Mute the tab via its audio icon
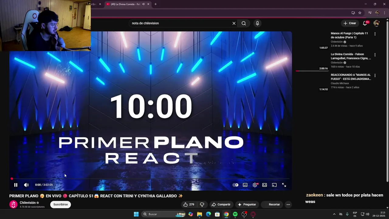The height and width of the screenshot is (219, 389). click(x=143, y=4)
